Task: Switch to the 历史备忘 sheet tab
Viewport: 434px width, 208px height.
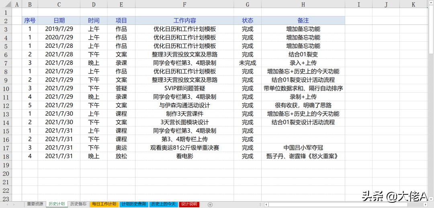Action: pyautogui.click(x=78, y=204)
